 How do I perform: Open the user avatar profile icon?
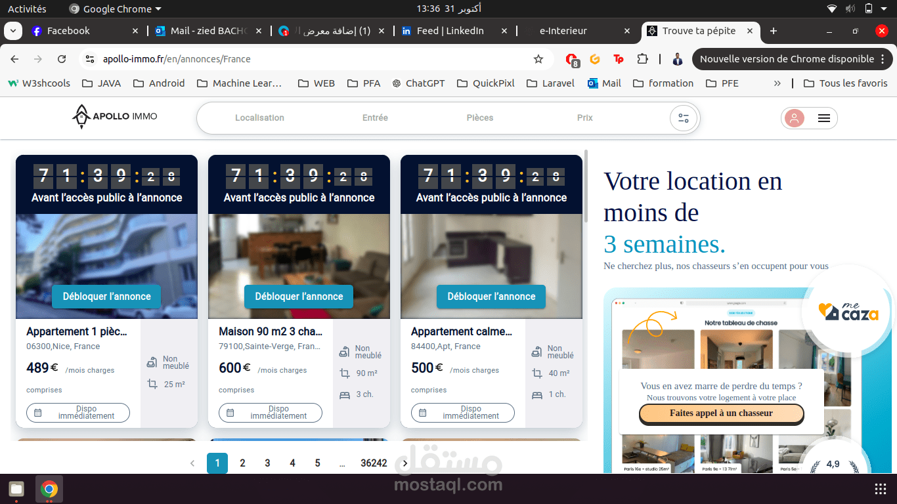point(794,118)
